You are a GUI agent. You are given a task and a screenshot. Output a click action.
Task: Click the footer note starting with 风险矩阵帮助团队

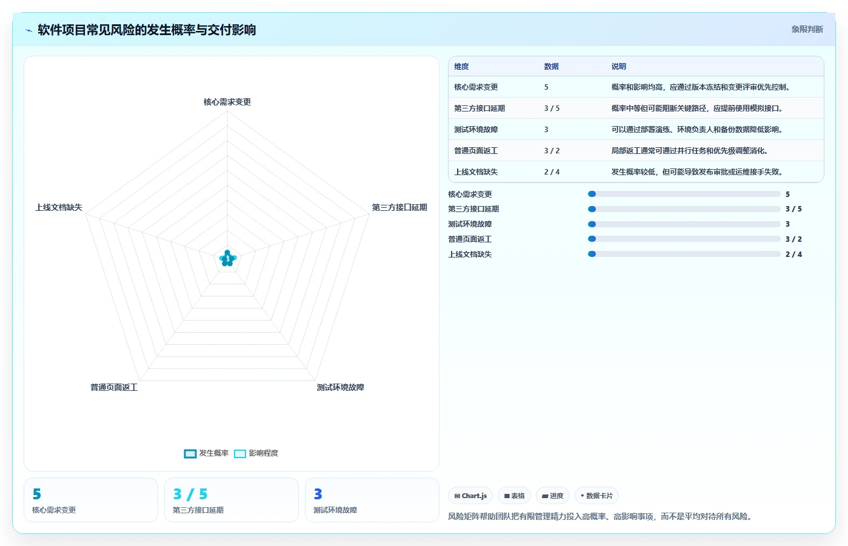click(x=601, y=516)
